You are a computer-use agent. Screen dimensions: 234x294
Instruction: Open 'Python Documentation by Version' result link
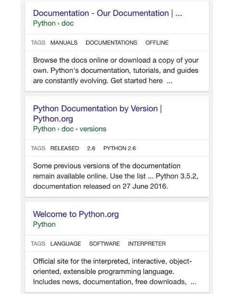click(97, 114)
